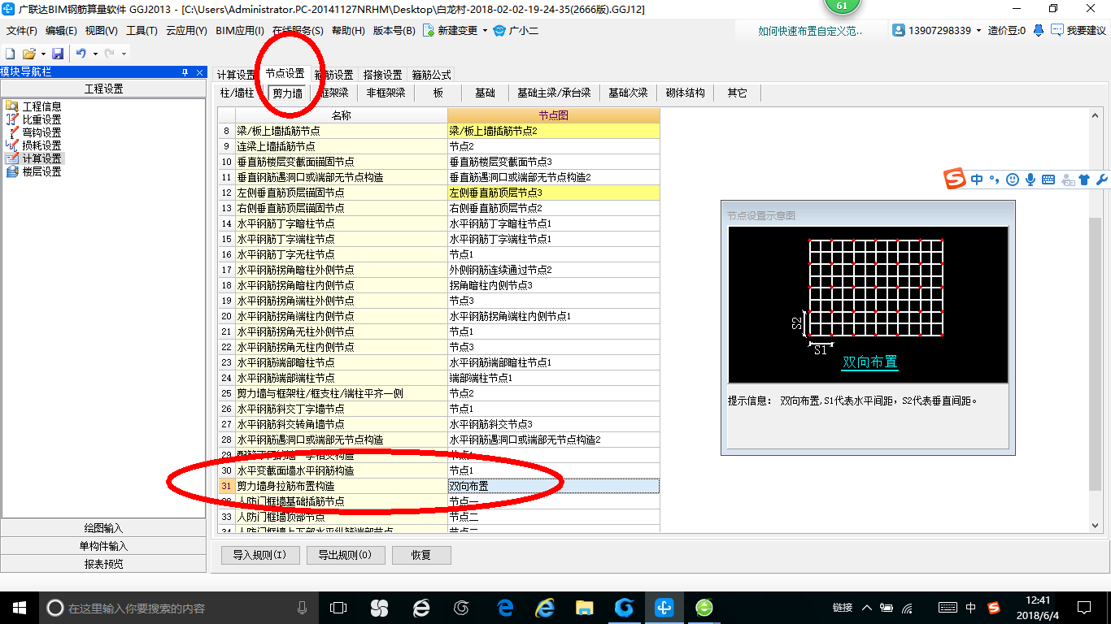Click the 工程设置 section header

click(x=103, y=89)
